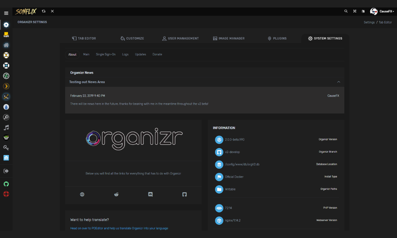The width and height of the screenshot is (397, 238).
Task: Open the hamburger menu in the sidebar
Action: pos(6,13)
